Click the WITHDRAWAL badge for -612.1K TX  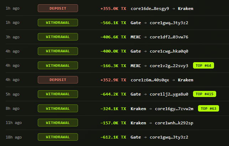[x=58, y=137]
